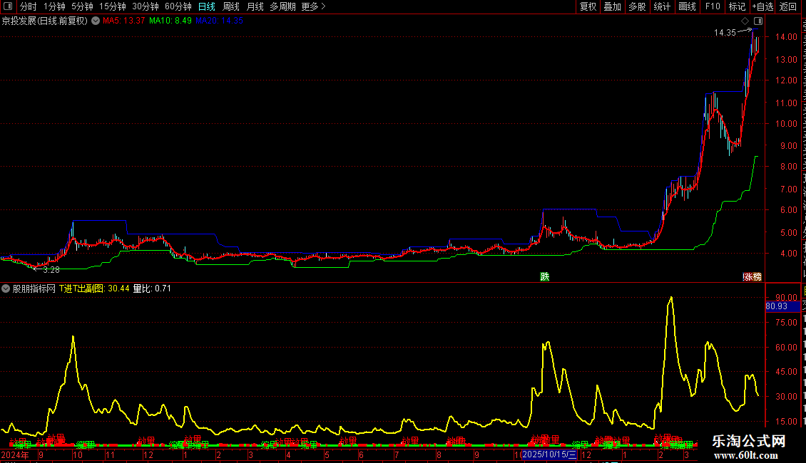Open F10 company information

(x=713, y=6)
